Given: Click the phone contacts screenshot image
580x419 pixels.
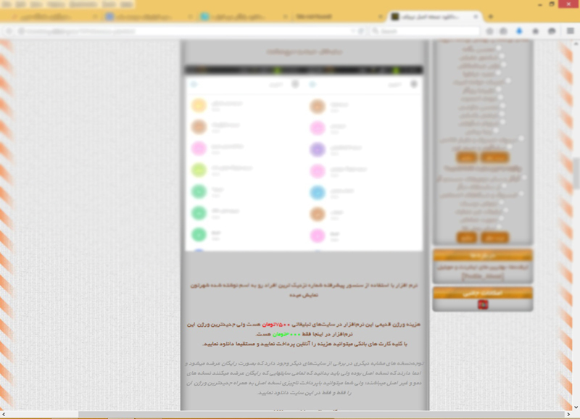Looking at the screenshot, I should (x=304, y=158).
